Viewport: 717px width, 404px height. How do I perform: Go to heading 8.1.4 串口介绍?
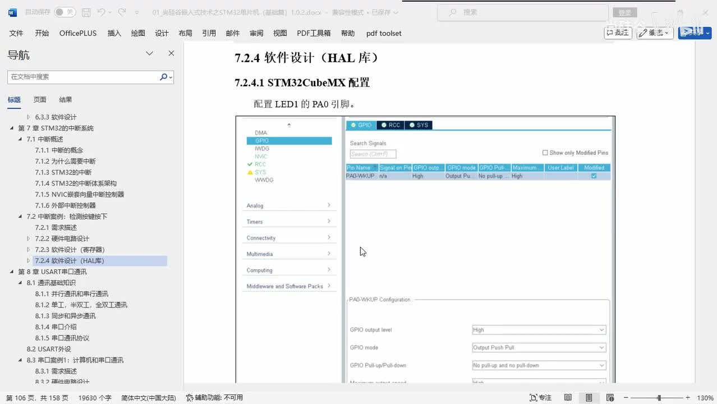(56, 327)
